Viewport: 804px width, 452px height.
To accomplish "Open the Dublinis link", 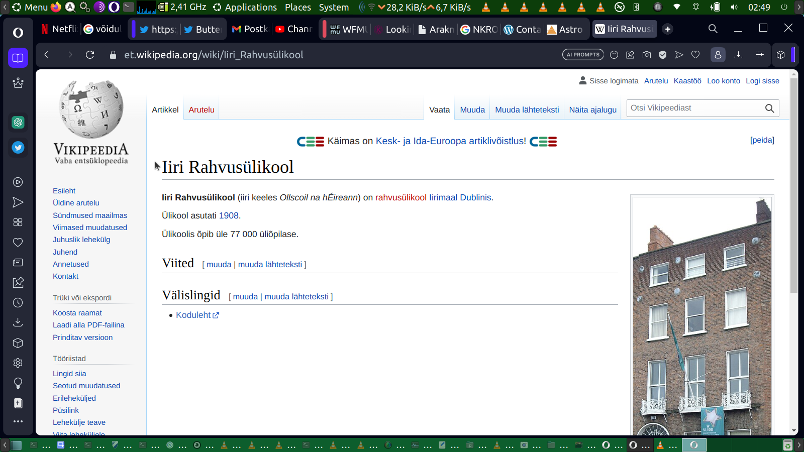I will [475, 197].
